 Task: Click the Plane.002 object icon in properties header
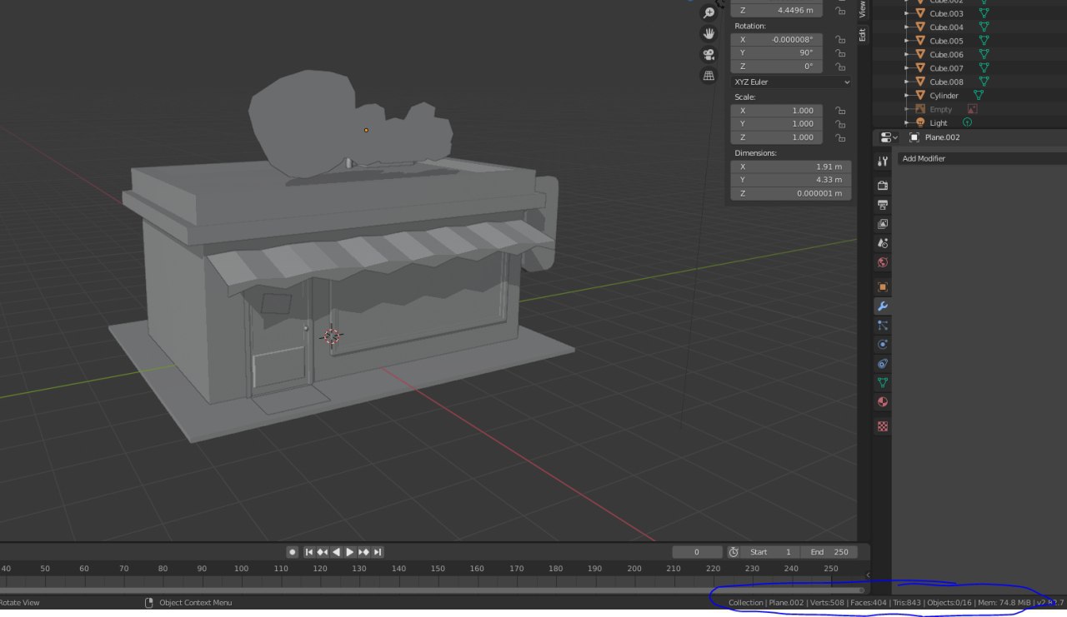pyautogui.click(x=914, y=137)
